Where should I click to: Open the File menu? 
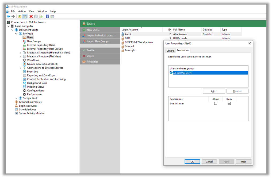(13, 11)
